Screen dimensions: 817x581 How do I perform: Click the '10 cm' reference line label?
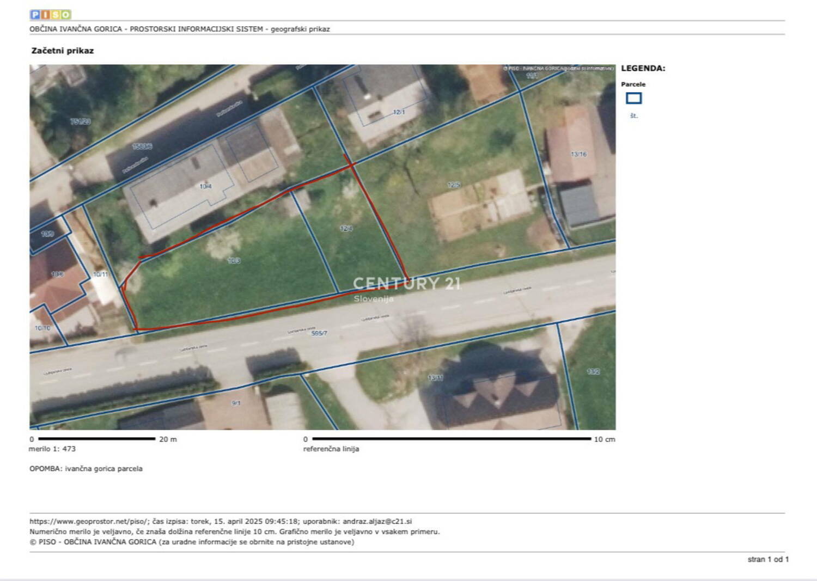(605, 439)
